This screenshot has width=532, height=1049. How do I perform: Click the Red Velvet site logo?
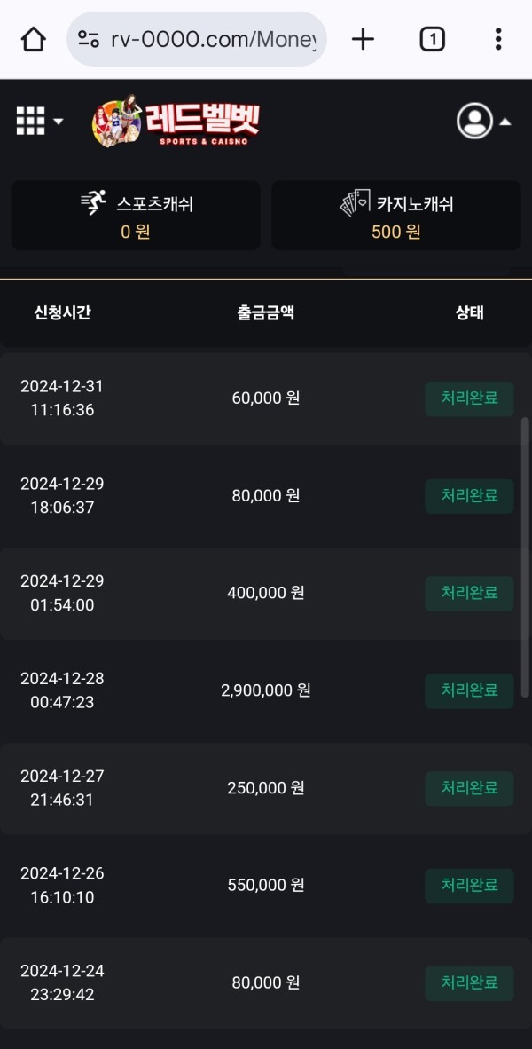(176, 122)
